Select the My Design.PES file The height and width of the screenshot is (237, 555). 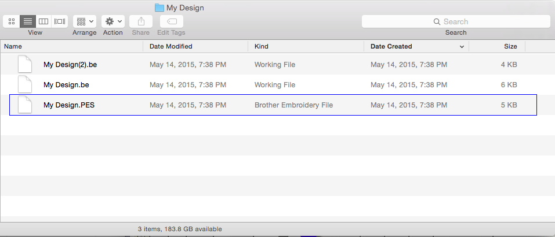68,105
